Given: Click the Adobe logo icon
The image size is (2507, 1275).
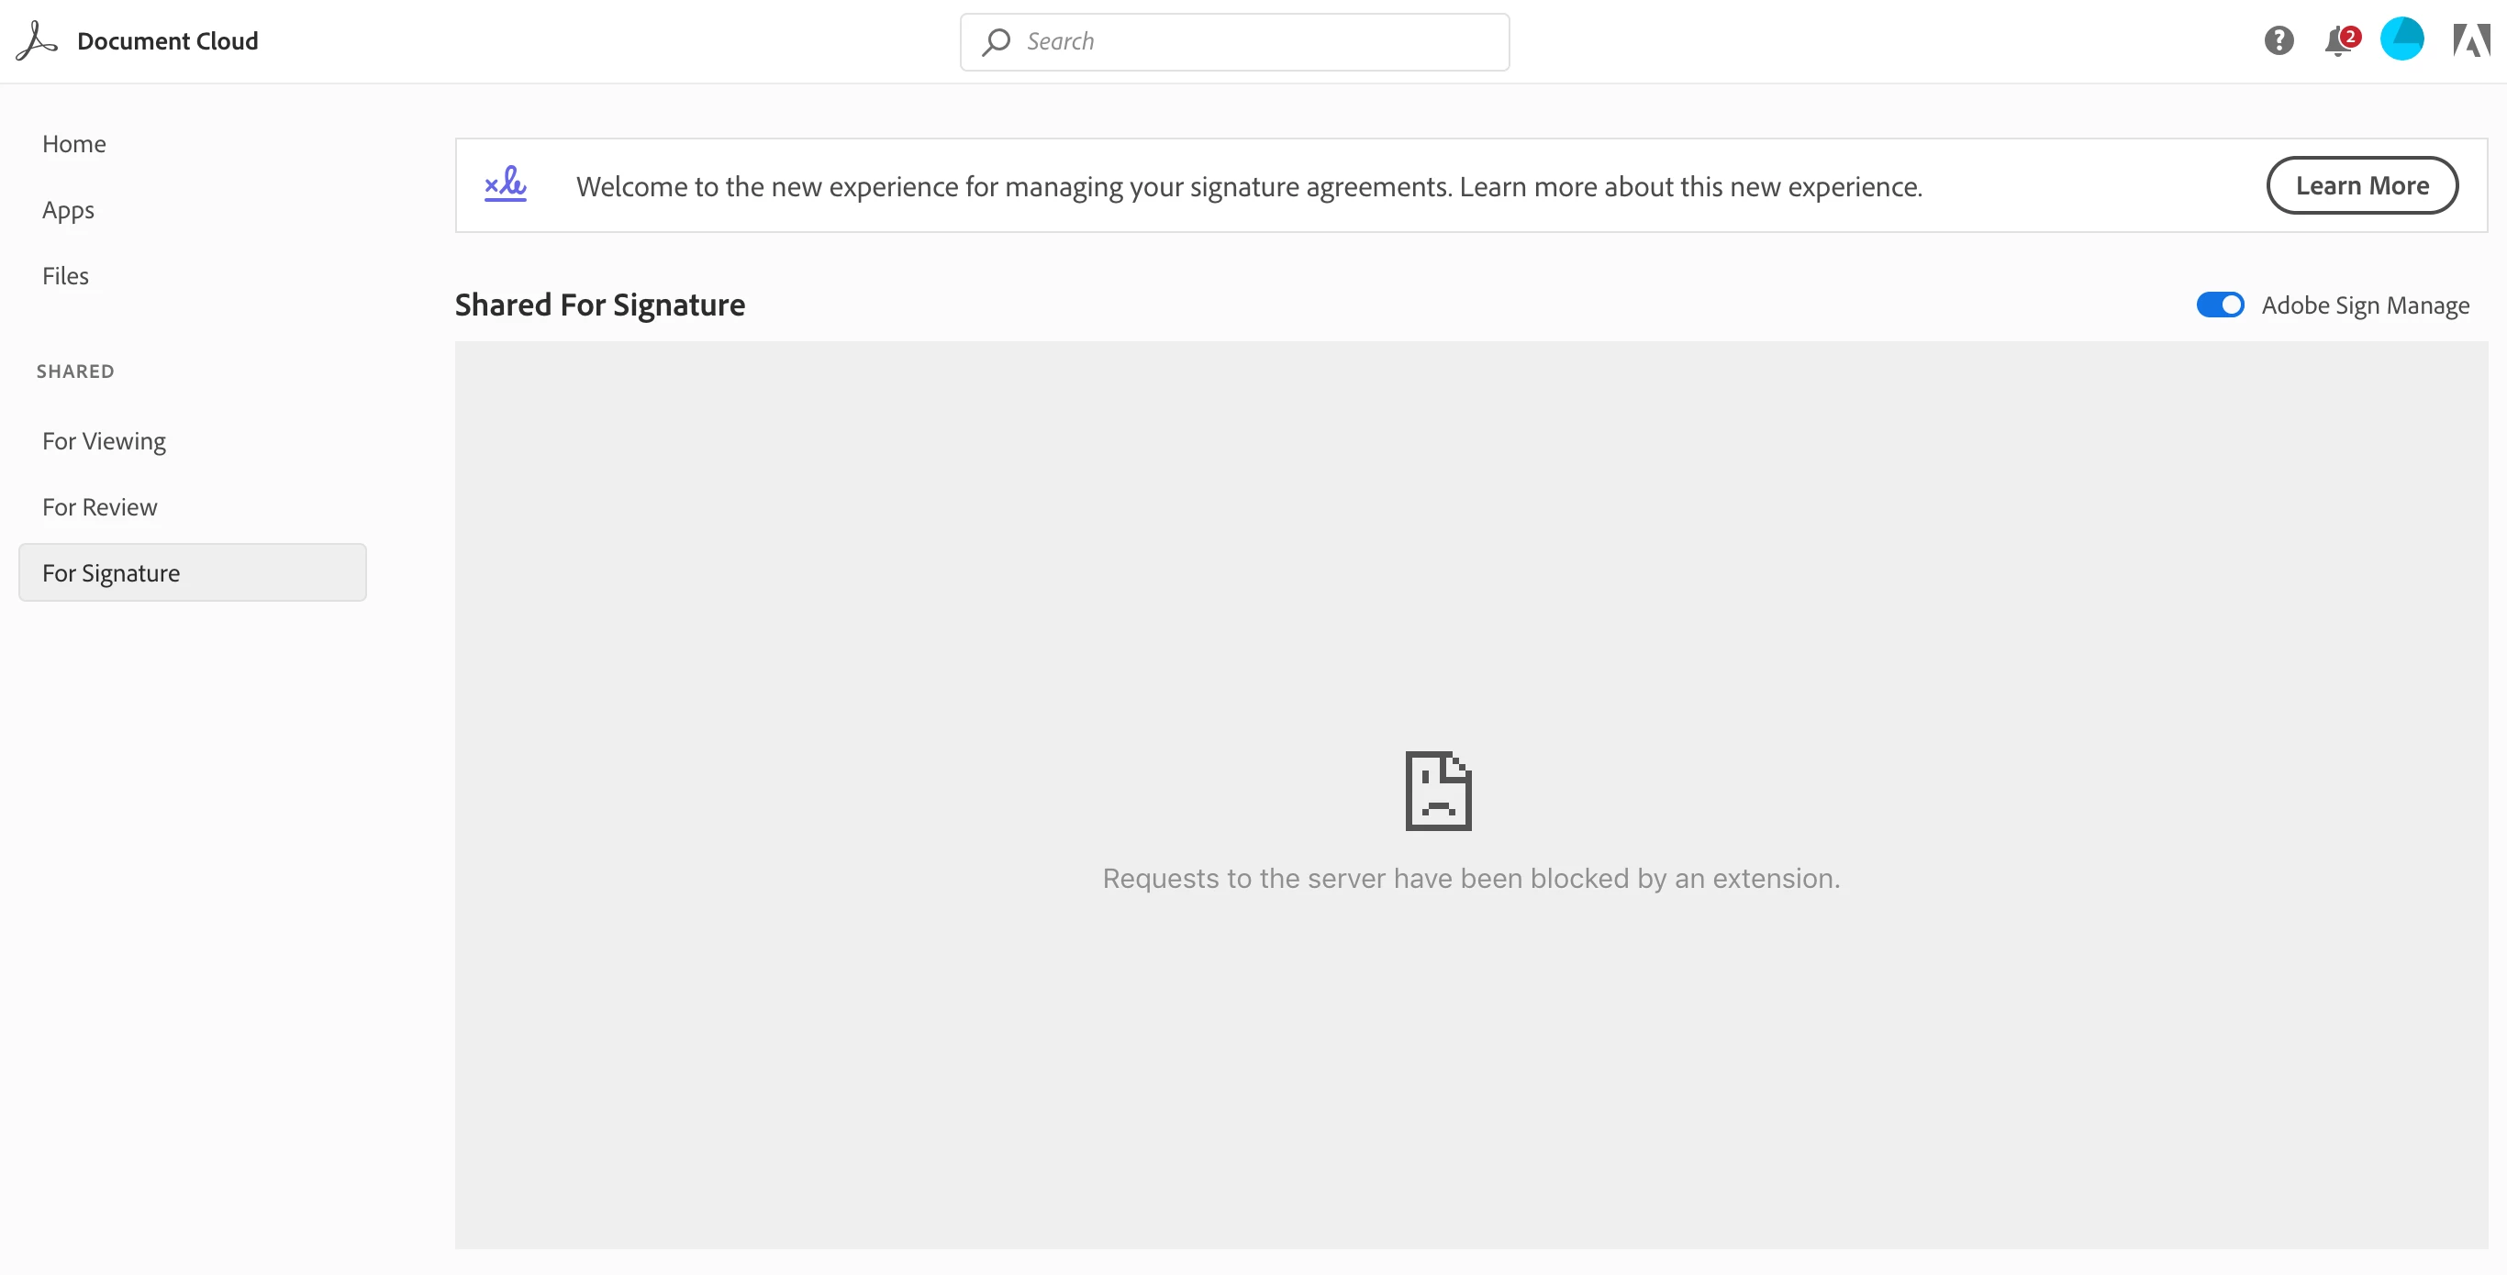Looking at the screenshot, I should [x=2470, y=41].
